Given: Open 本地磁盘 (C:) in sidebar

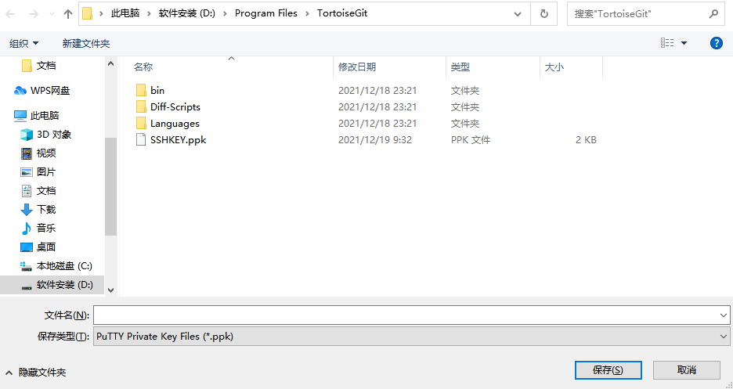Looking at the screenshot, I should click(x=64, y=265).
